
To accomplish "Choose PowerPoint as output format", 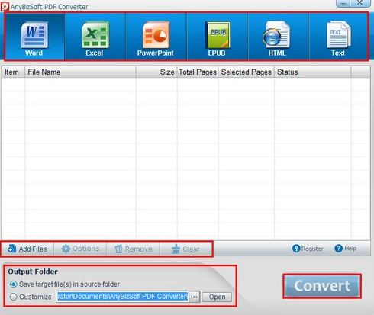I will 156,37.
